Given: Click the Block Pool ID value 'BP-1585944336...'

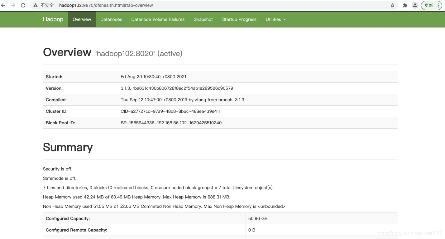Looking at the screenshot, I should [171, 123].
